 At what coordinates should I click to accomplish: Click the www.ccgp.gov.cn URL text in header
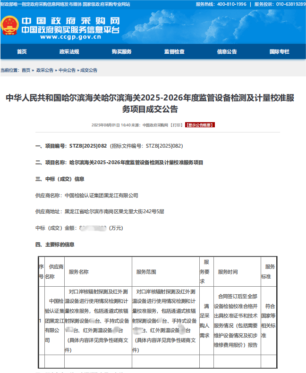60,38
